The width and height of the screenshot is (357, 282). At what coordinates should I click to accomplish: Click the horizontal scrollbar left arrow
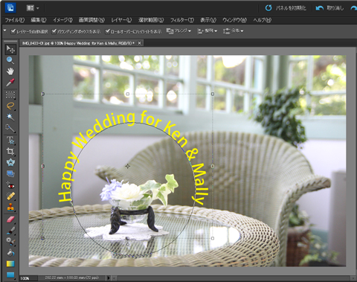pyautogui.click(x=115, y=278)
